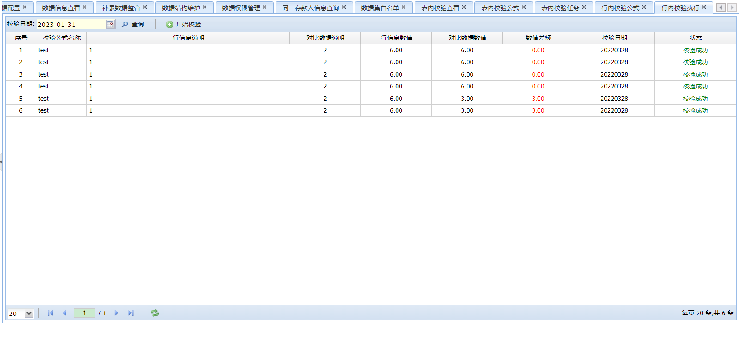The width and height of the screenshot is (739, 341).
Task: Click the green refresh icon in pager
Action: (154, 313)
